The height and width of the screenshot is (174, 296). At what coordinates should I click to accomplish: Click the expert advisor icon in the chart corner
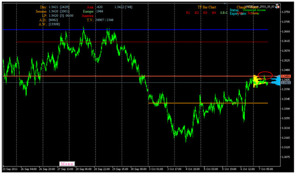point(277,6)
